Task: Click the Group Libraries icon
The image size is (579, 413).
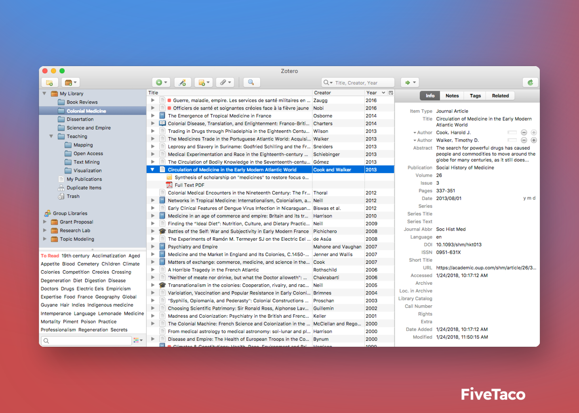Action: 48,213
